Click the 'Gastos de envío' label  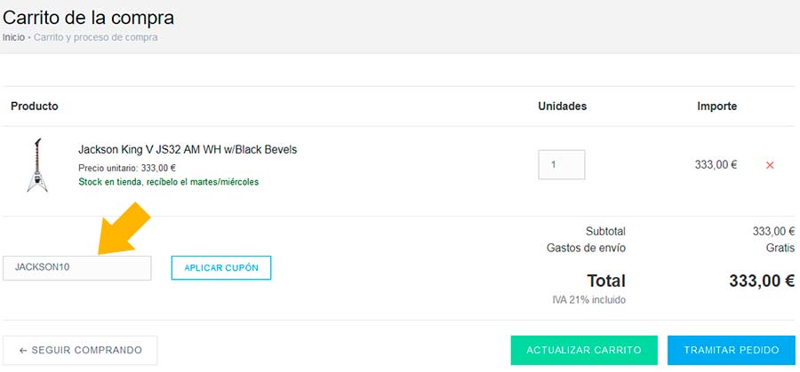coord(586,249)
